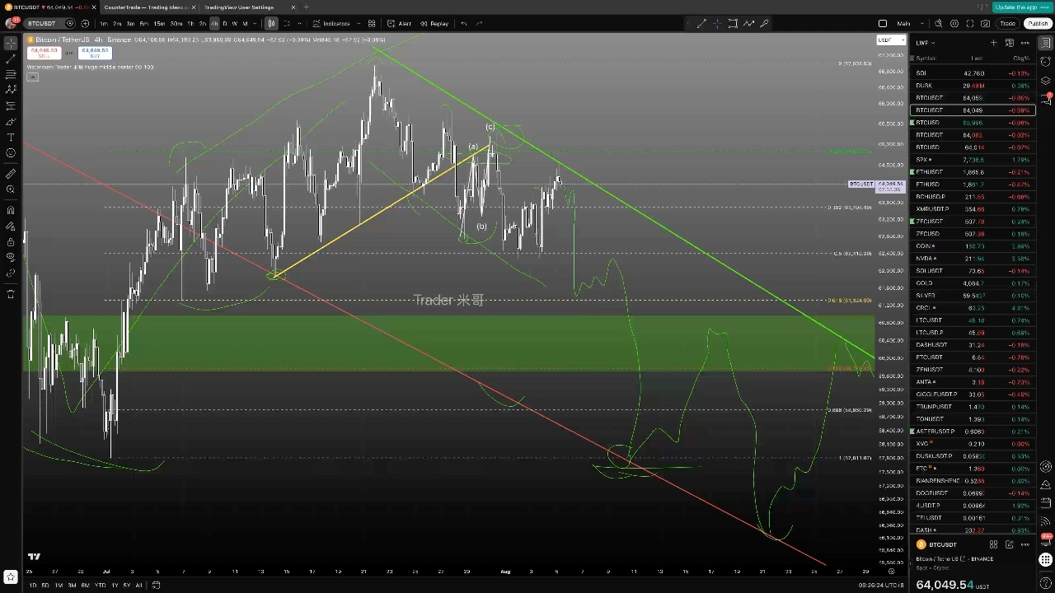Select the zoom-in magnifier tool in left sidebar
1055x593 pixels.
coord(11,189)
